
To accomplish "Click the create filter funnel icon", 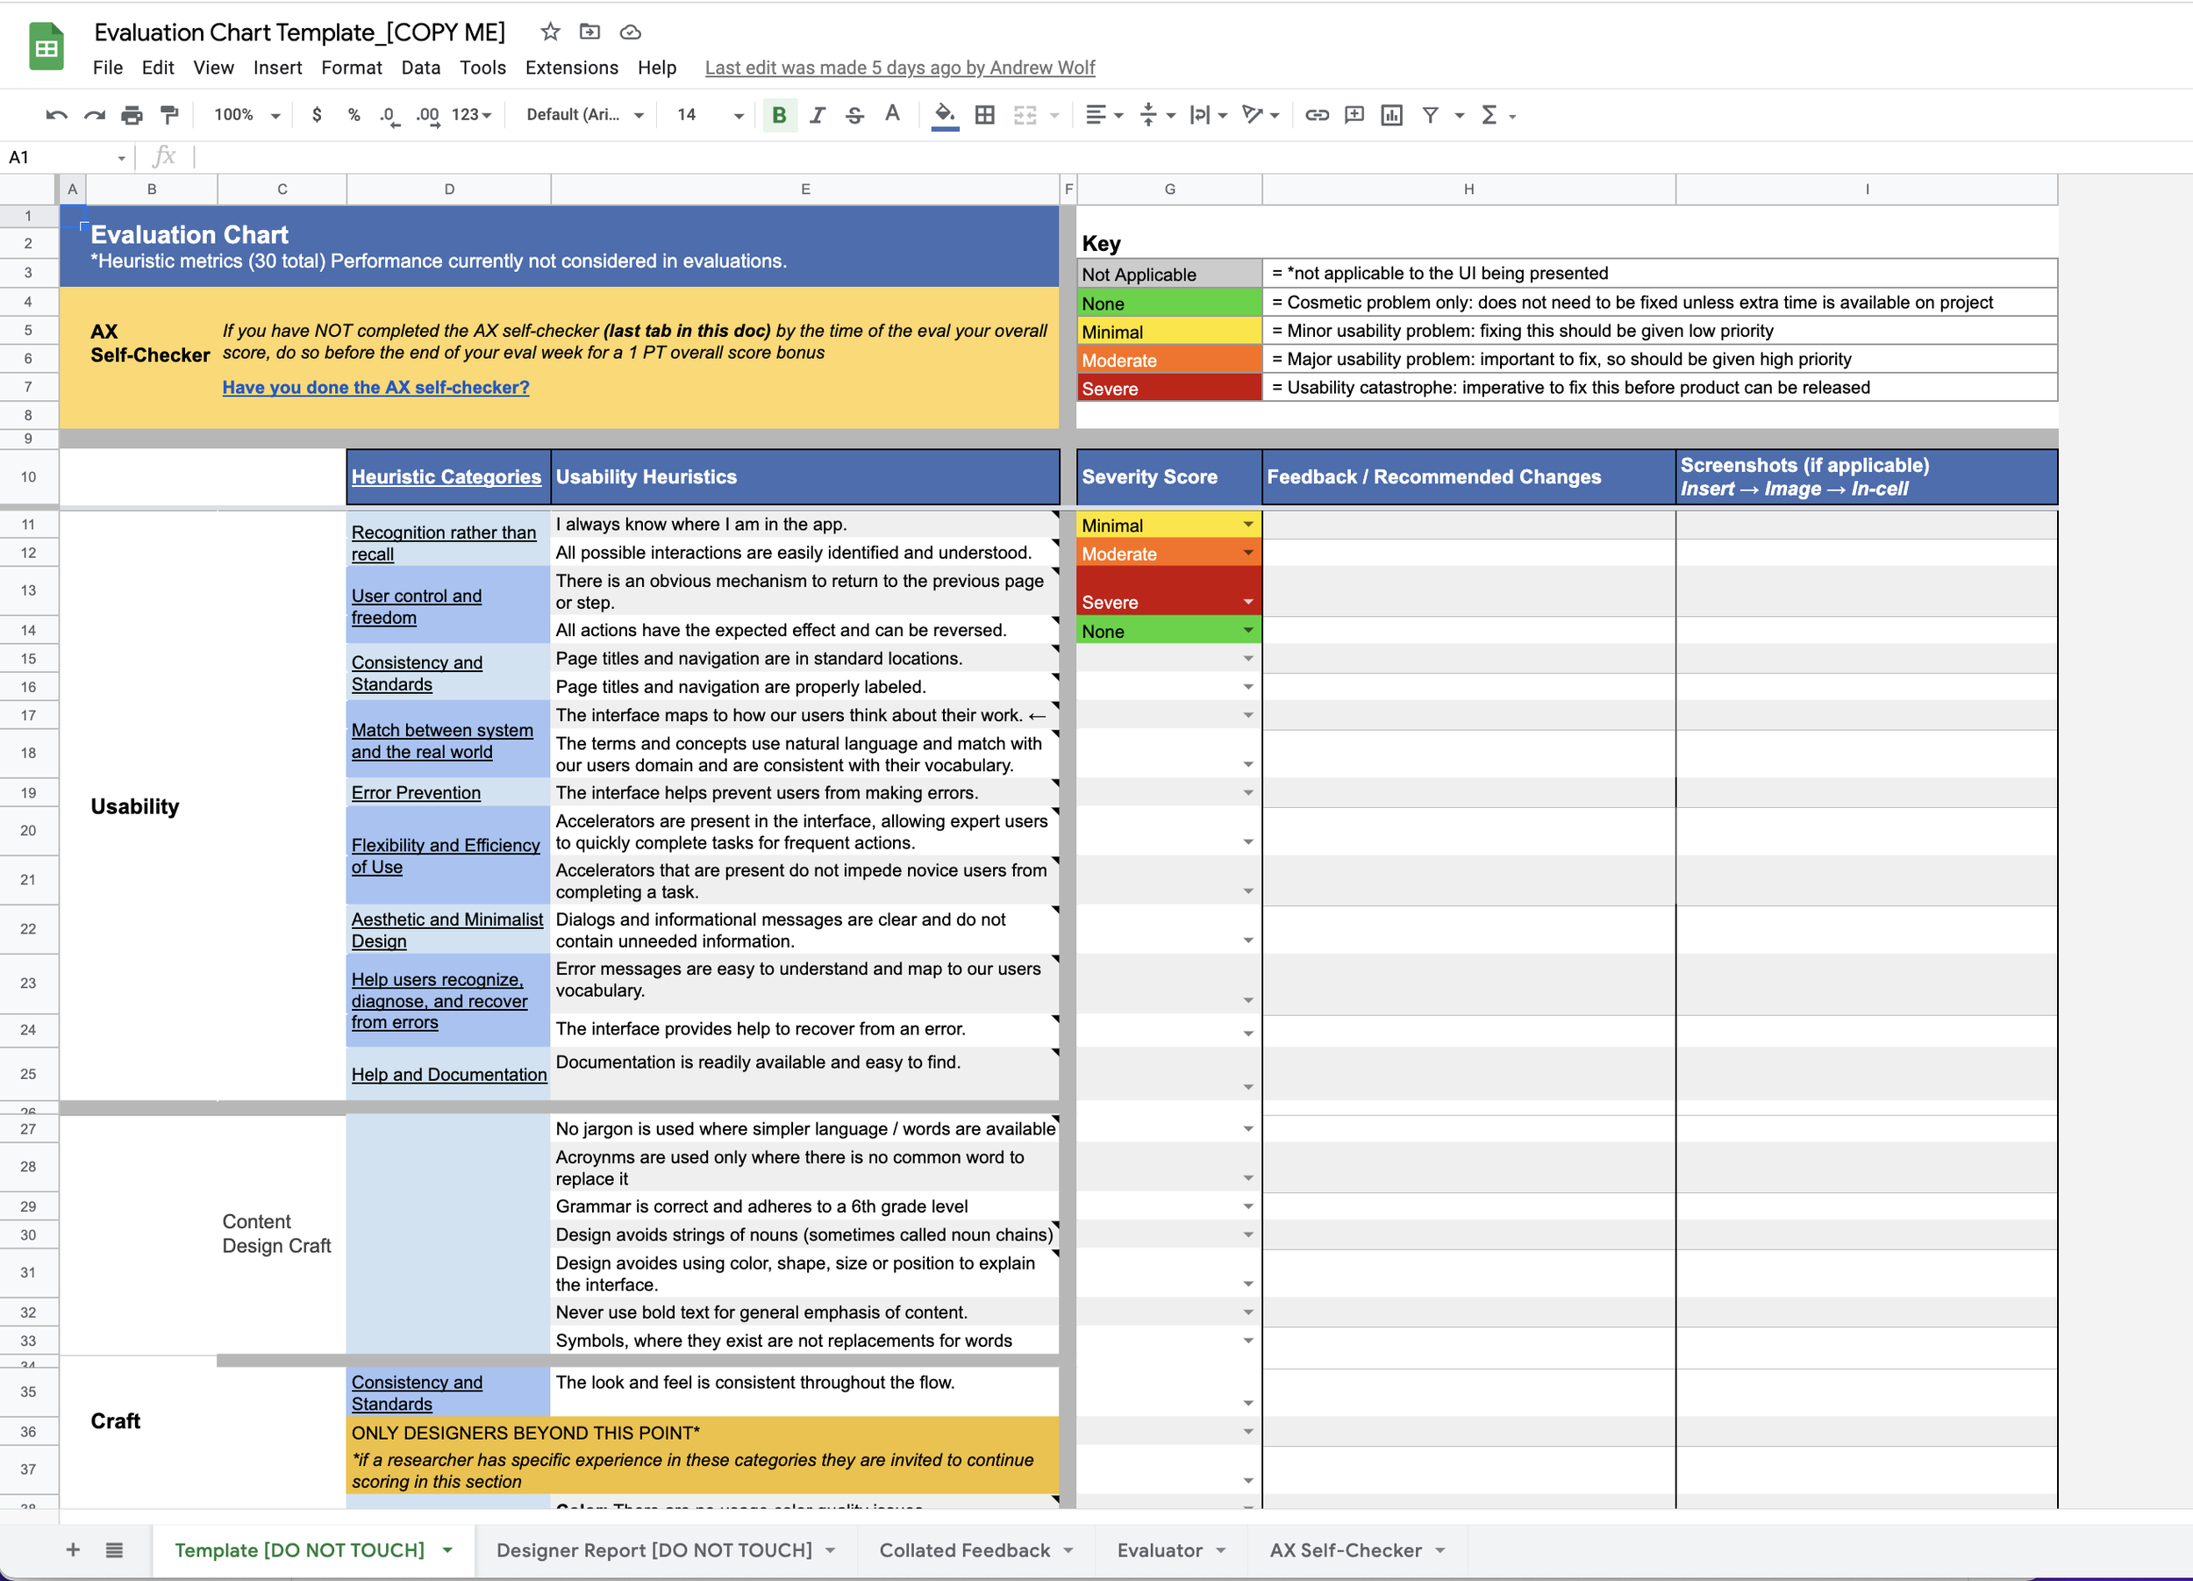I will coord(1430,115).
